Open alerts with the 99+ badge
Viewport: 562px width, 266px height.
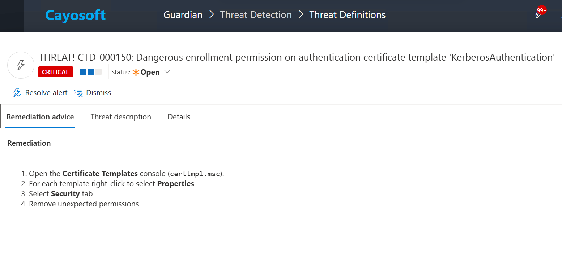pyautogui.click(x=539, y=14)
